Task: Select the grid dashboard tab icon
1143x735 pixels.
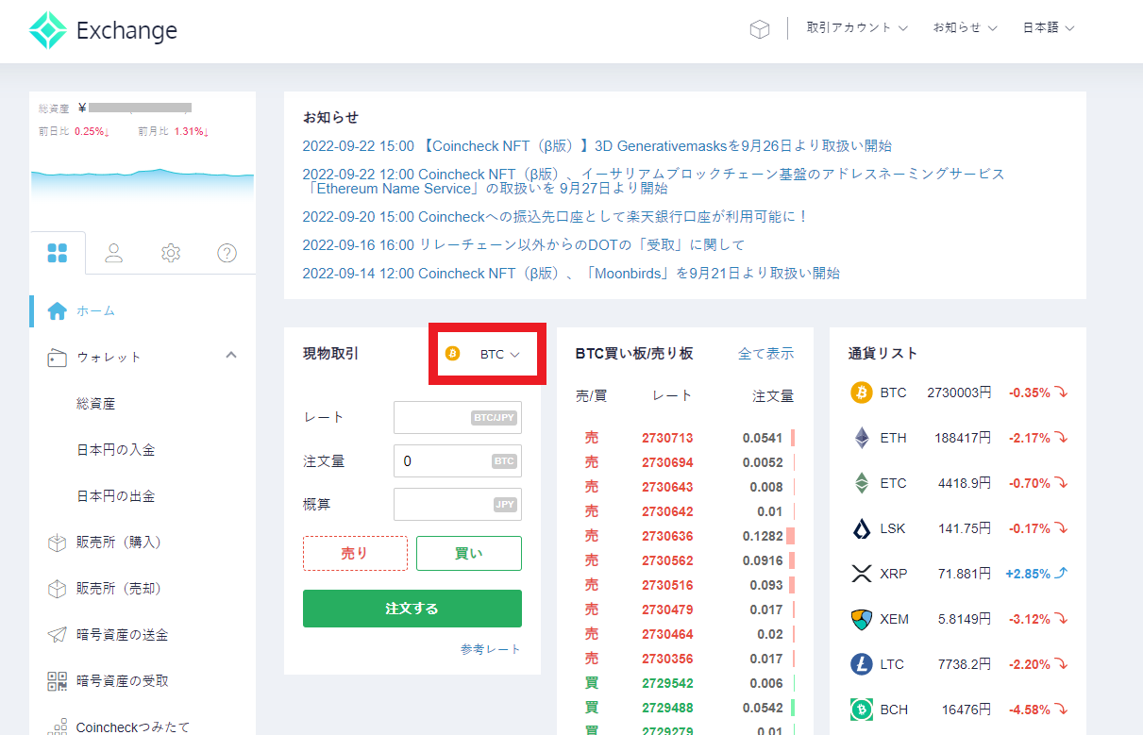Action: (58, 253)
